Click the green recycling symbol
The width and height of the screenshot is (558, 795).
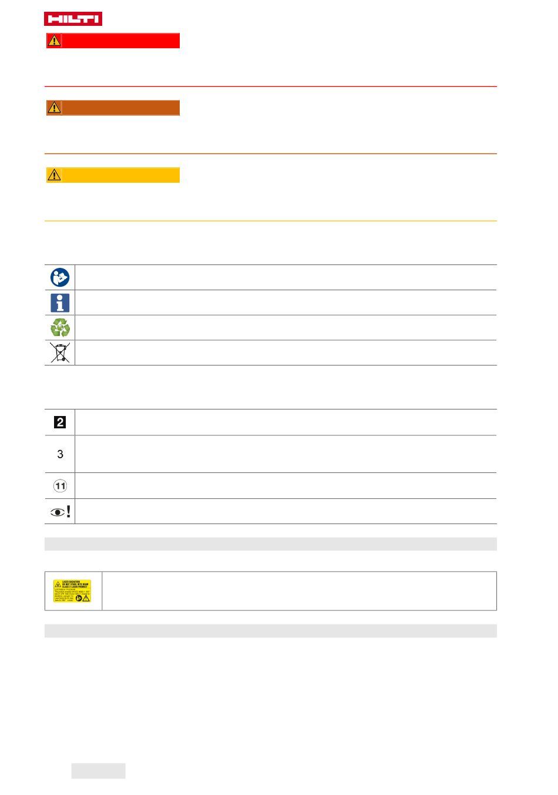(x=60, y=328)
